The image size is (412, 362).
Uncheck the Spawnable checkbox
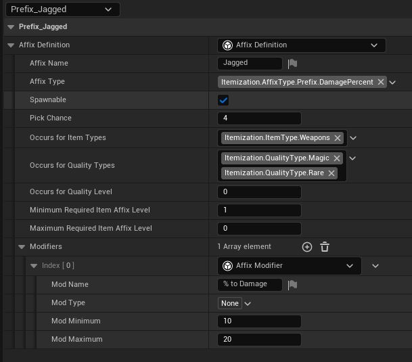click(x=223, y=100)
